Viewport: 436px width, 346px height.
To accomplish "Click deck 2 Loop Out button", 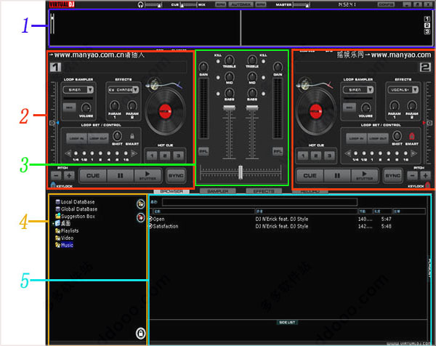I will pyautogui.click(x=378, y=138).
